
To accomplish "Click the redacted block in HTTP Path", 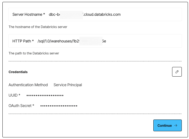I will coord(91,41).
